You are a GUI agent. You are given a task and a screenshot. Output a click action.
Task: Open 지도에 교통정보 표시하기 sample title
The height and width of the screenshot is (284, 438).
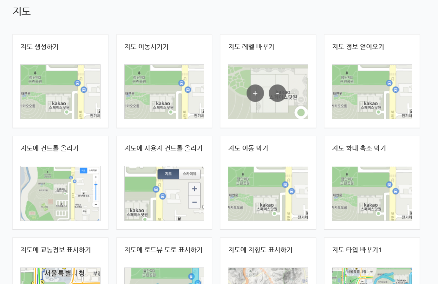(56, 250)
